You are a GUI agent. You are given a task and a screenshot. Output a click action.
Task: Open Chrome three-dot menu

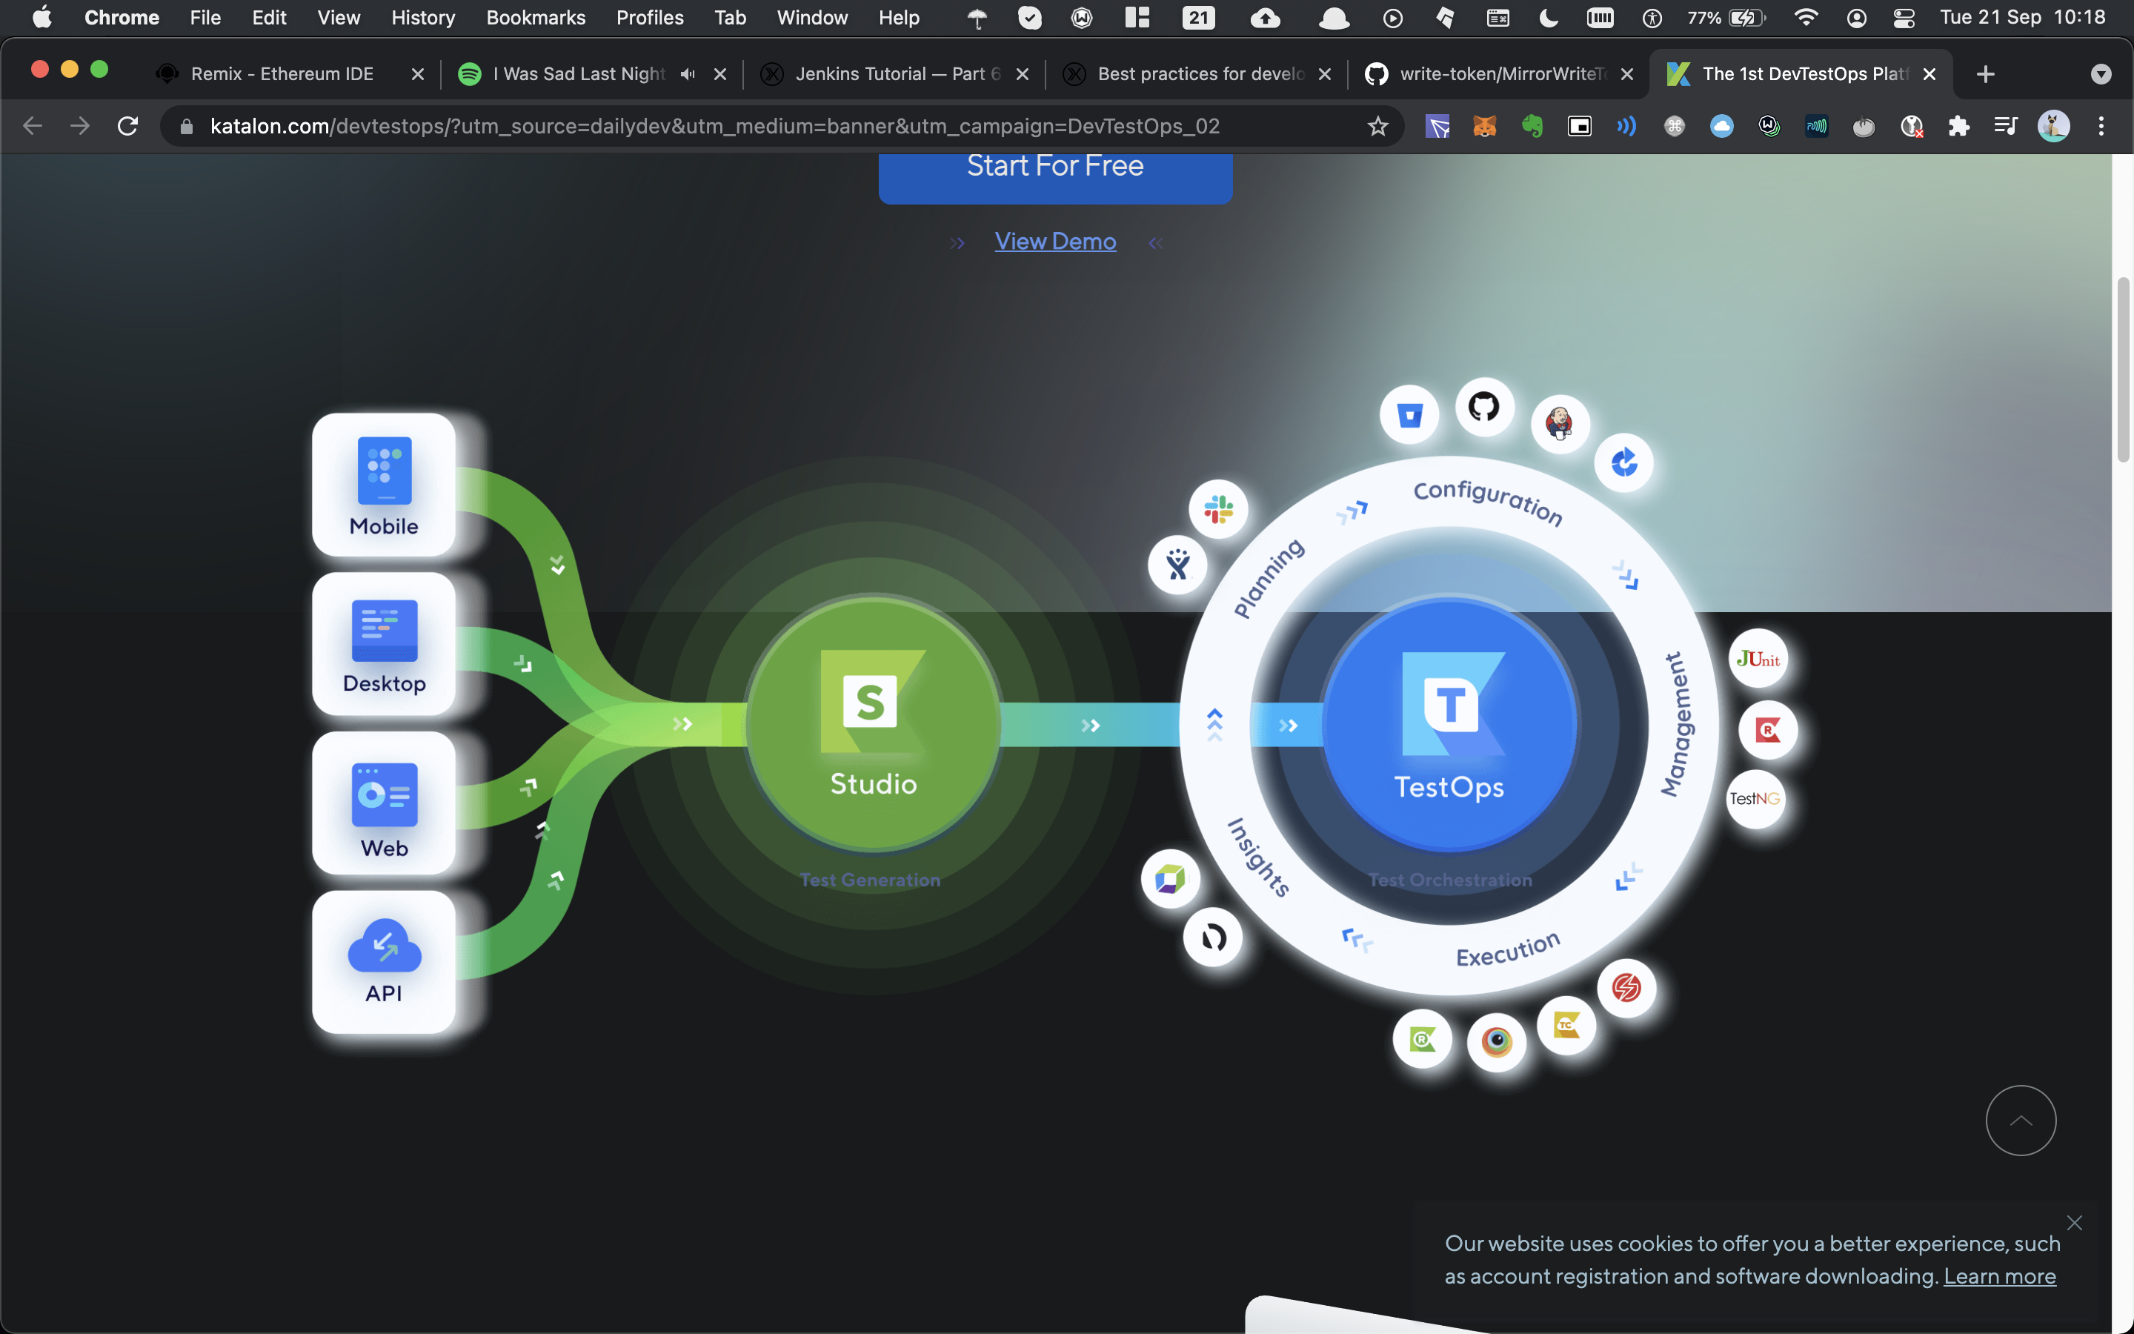tap(2101, 126)
